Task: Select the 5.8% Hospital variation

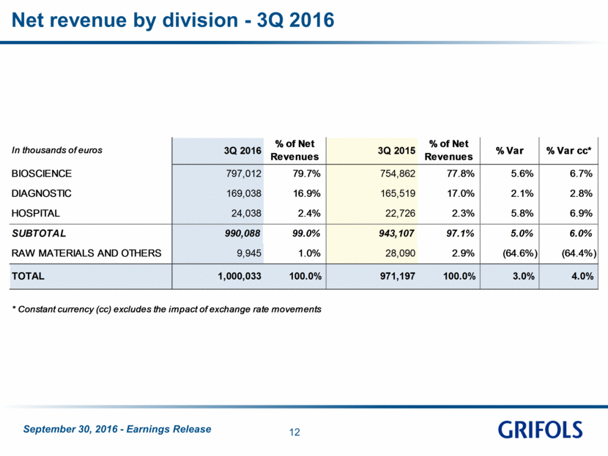Action: coord(522,214)
